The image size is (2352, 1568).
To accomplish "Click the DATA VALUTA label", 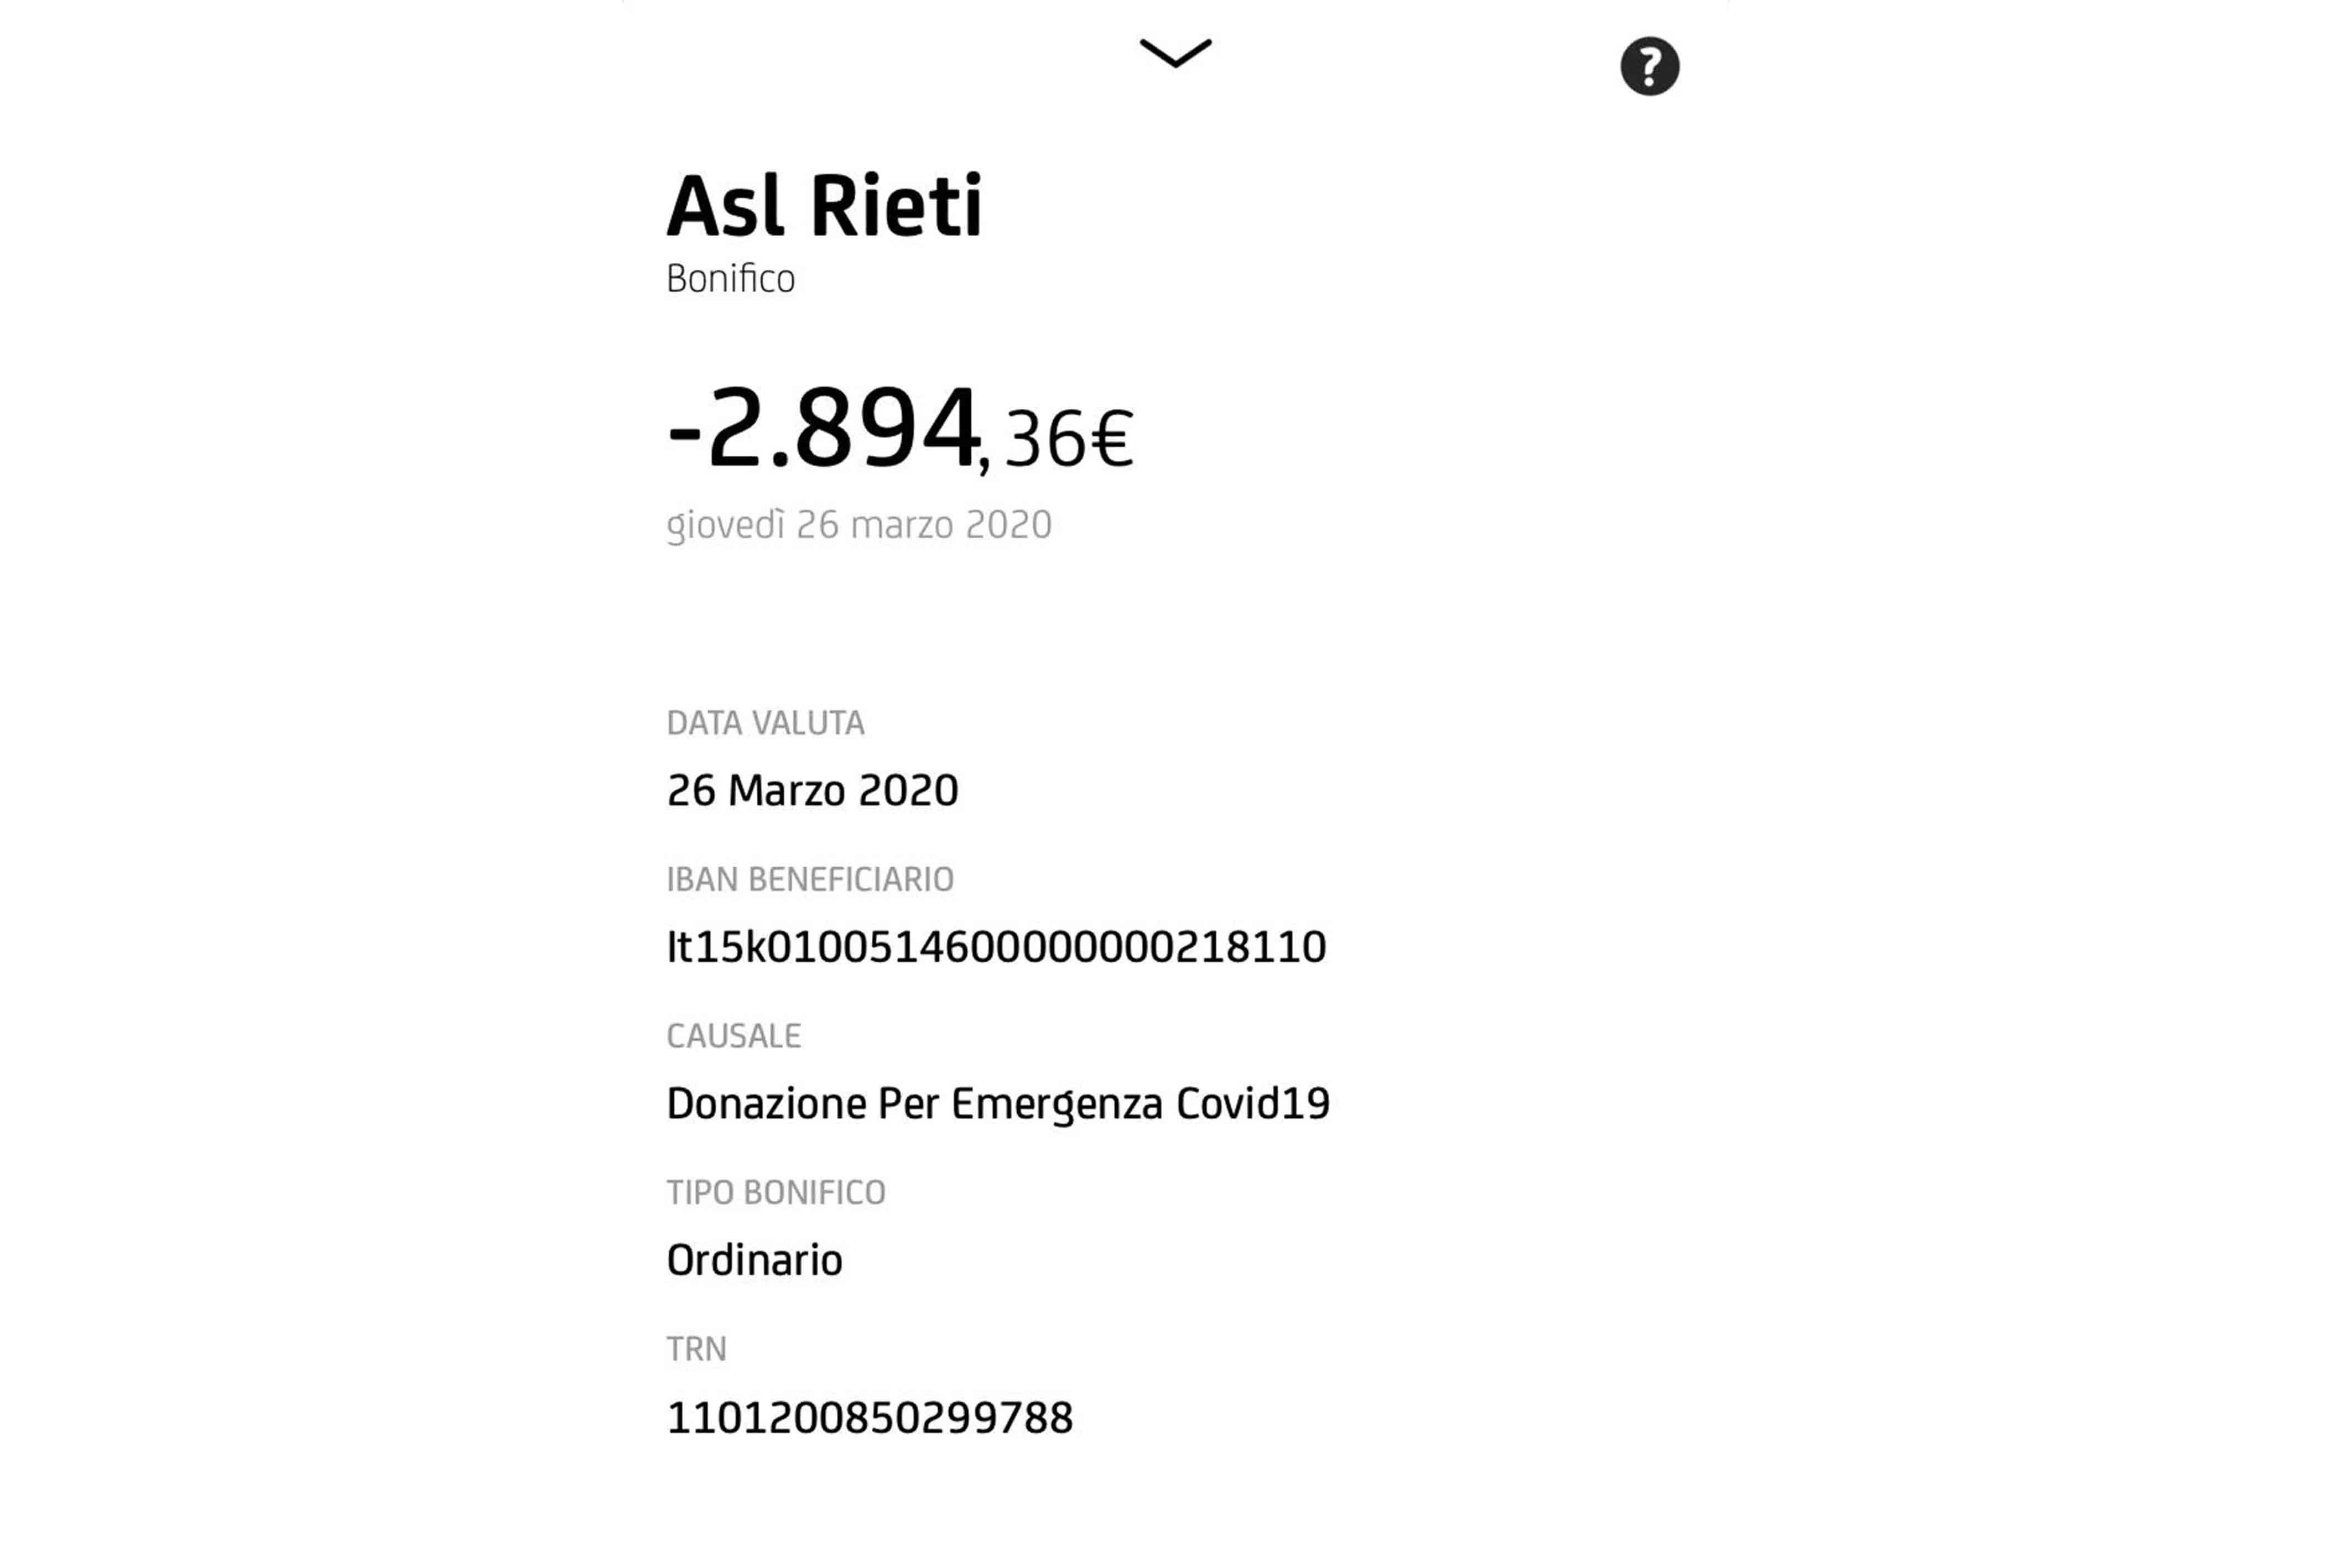I will (x=765, y=723).
